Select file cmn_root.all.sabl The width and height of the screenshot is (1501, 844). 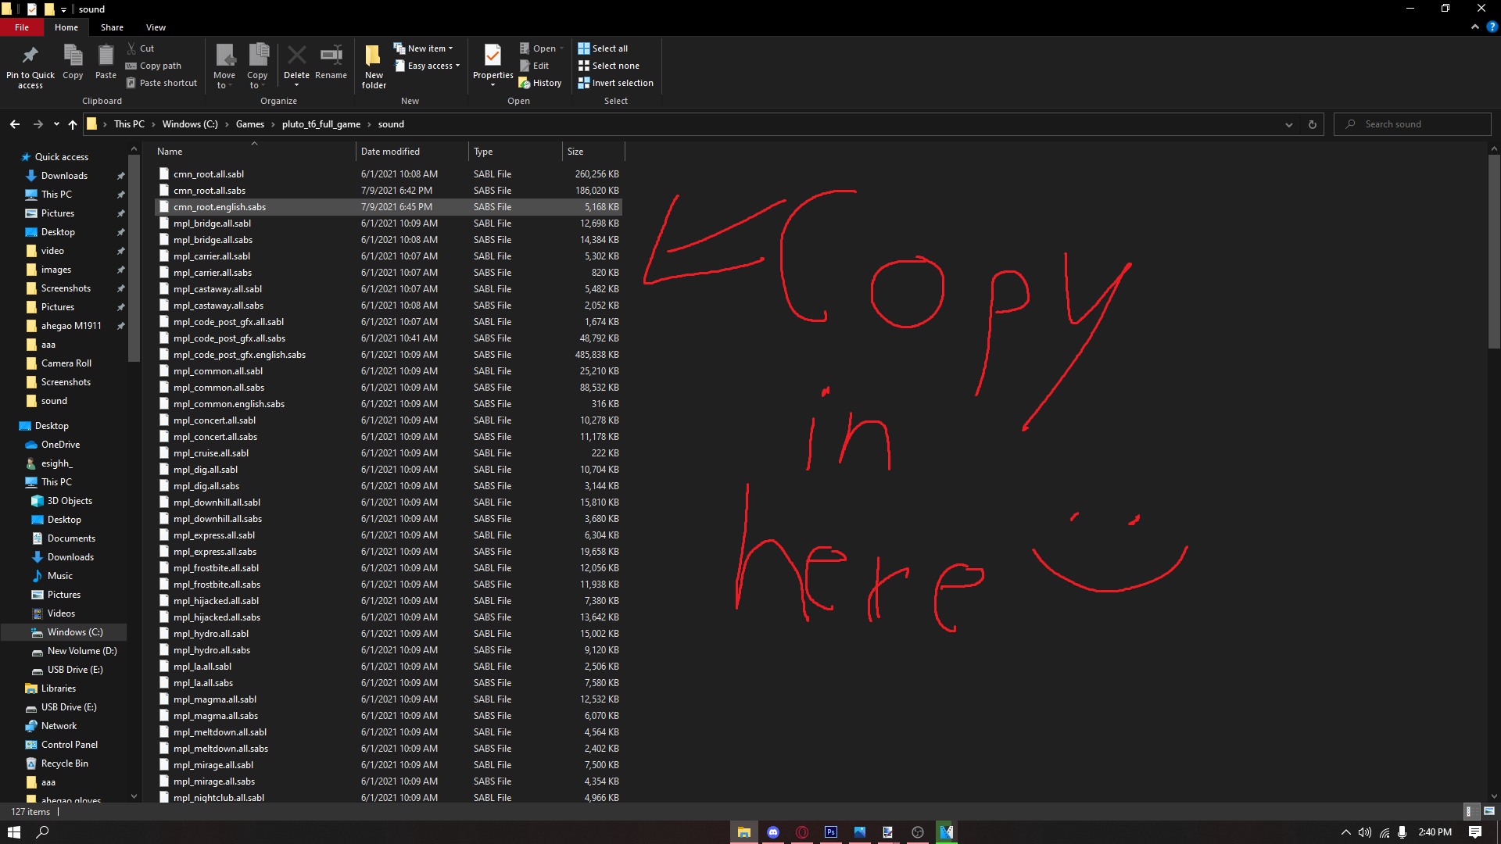389,174
